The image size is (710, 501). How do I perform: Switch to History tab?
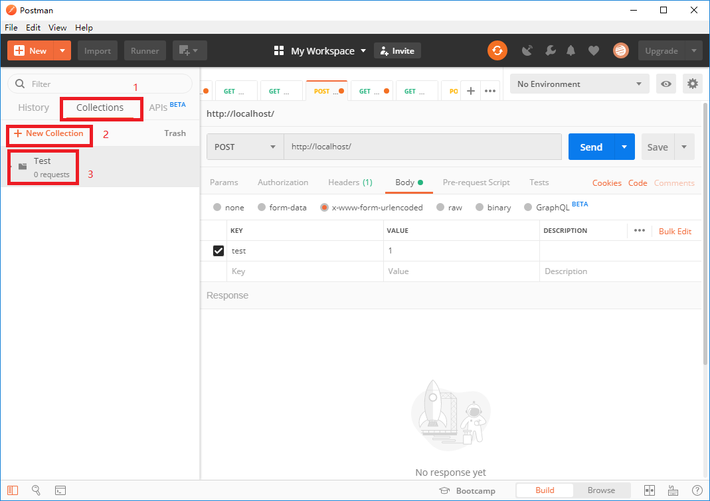point(33,107)
